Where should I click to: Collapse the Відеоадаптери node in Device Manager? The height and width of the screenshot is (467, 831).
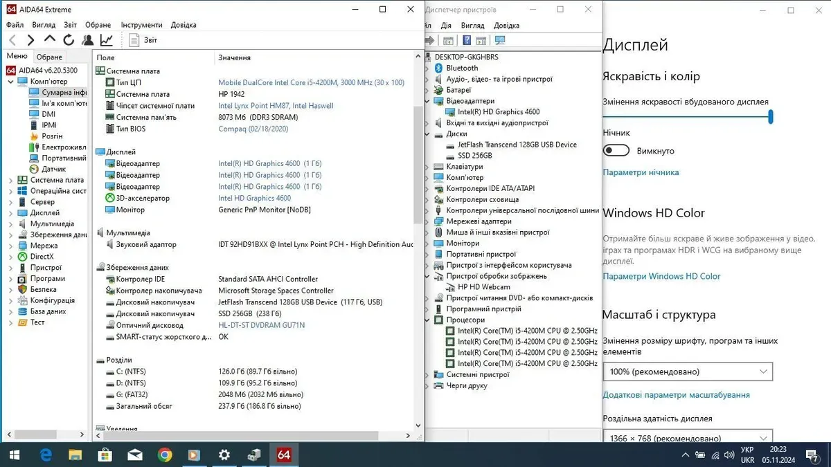click(x=428, y=101)
